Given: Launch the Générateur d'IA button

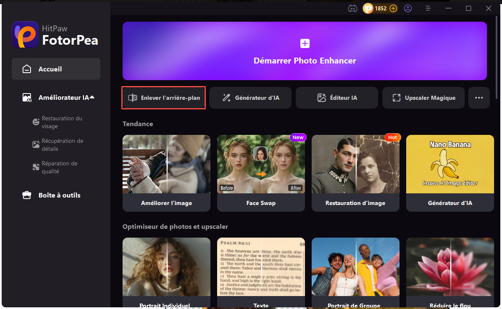Looking at the screenshot, I should click(x=251, y=98).
